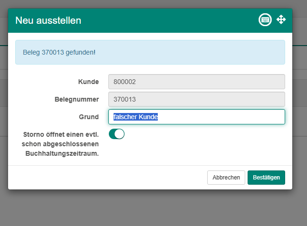Click the 'Neu ausstellen' dialog title
The width and height of the screenshot is (307, 226).
pos(48,20)
